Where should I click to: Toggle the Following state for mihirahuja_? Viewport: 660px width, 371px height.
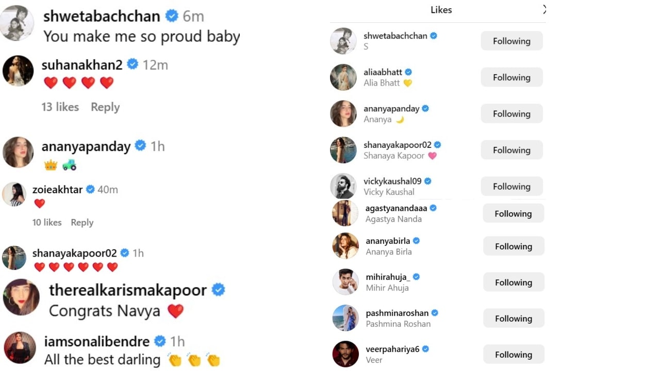(513, 282)
